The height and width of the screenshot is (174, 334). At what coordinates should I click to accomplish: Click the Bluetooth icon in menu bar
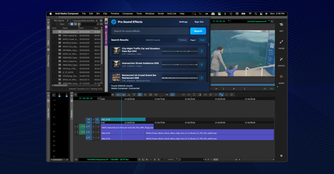225,14
